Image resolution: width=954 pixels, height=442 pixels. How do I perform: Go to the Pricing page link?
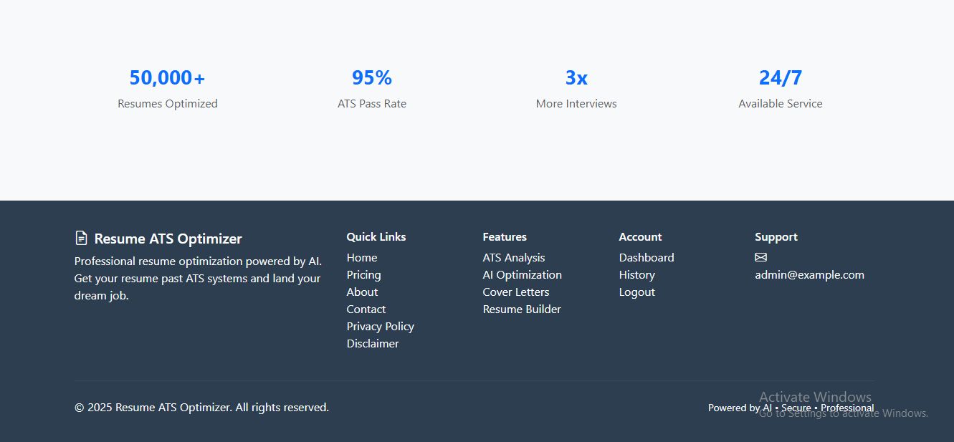(x=363, y=274)
